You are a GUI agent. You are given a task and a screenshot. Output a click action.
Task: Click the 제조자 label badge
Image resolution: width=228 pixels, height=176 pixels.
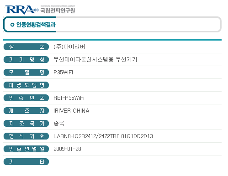tap(26, 110)
